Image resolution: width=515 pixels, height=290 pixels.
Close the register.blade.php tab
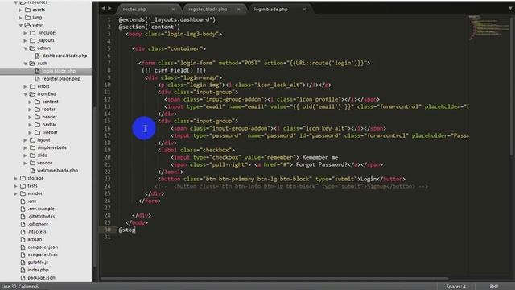click(239, 9)
